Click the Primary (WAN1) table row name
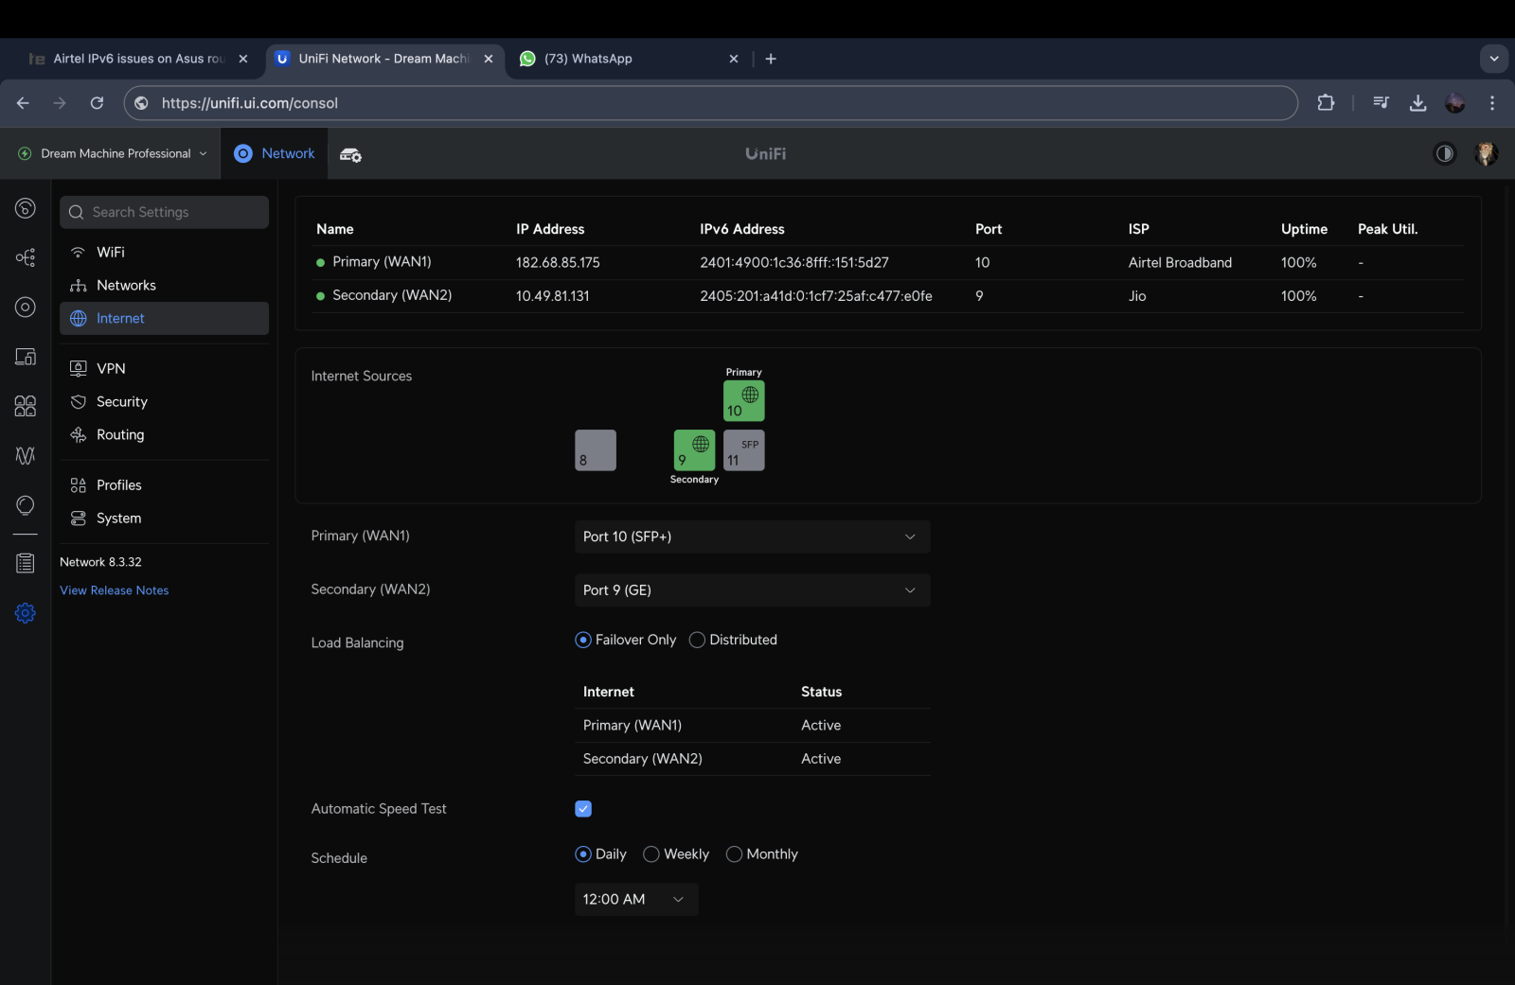The height and width of the screenshot is (985, 1515). point(382,262)
